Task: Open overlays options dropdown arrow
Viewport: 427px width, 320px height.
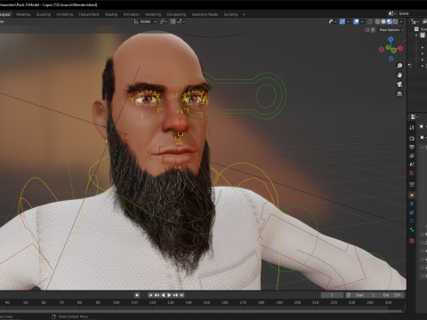Action: click(x=362, y=21)
